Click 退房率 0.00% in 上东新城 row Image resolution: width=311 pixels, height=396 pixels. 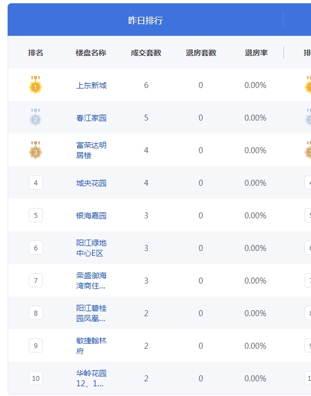(255, 85)
